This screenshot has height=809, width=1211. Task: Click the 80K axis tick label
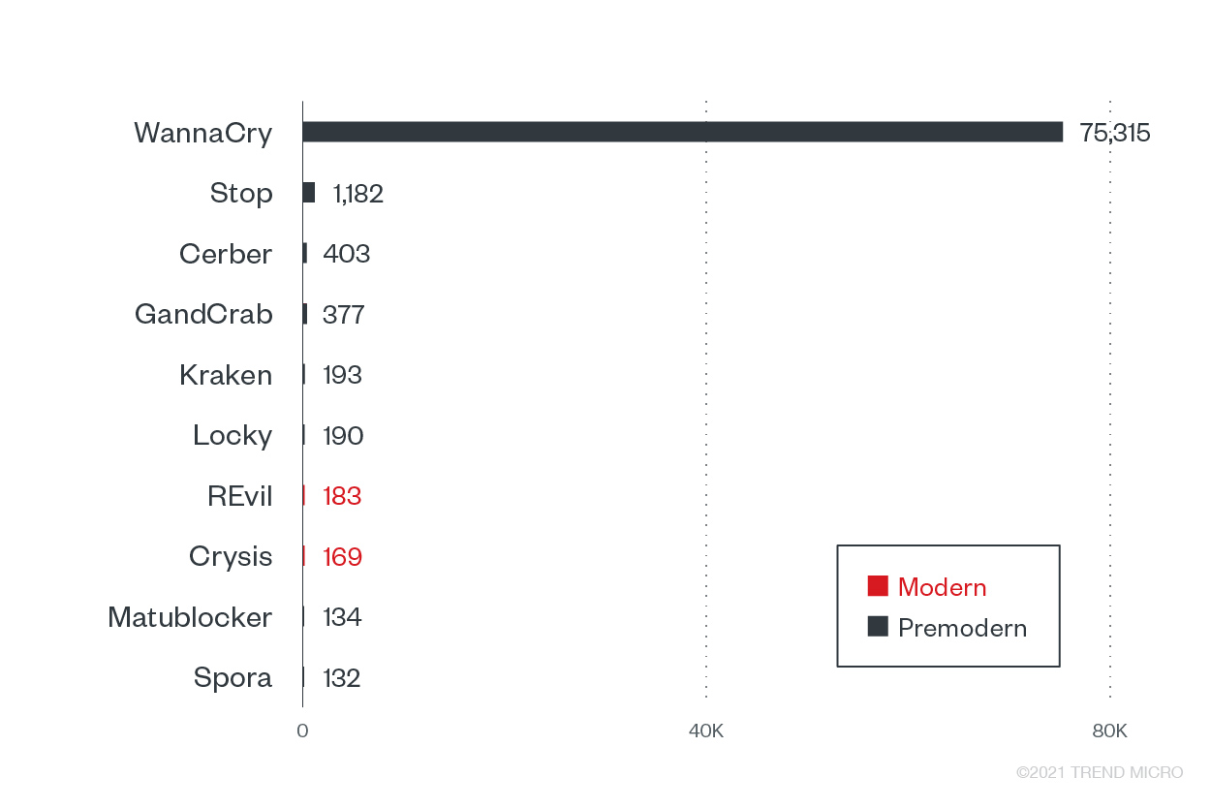pos(1109,731)
